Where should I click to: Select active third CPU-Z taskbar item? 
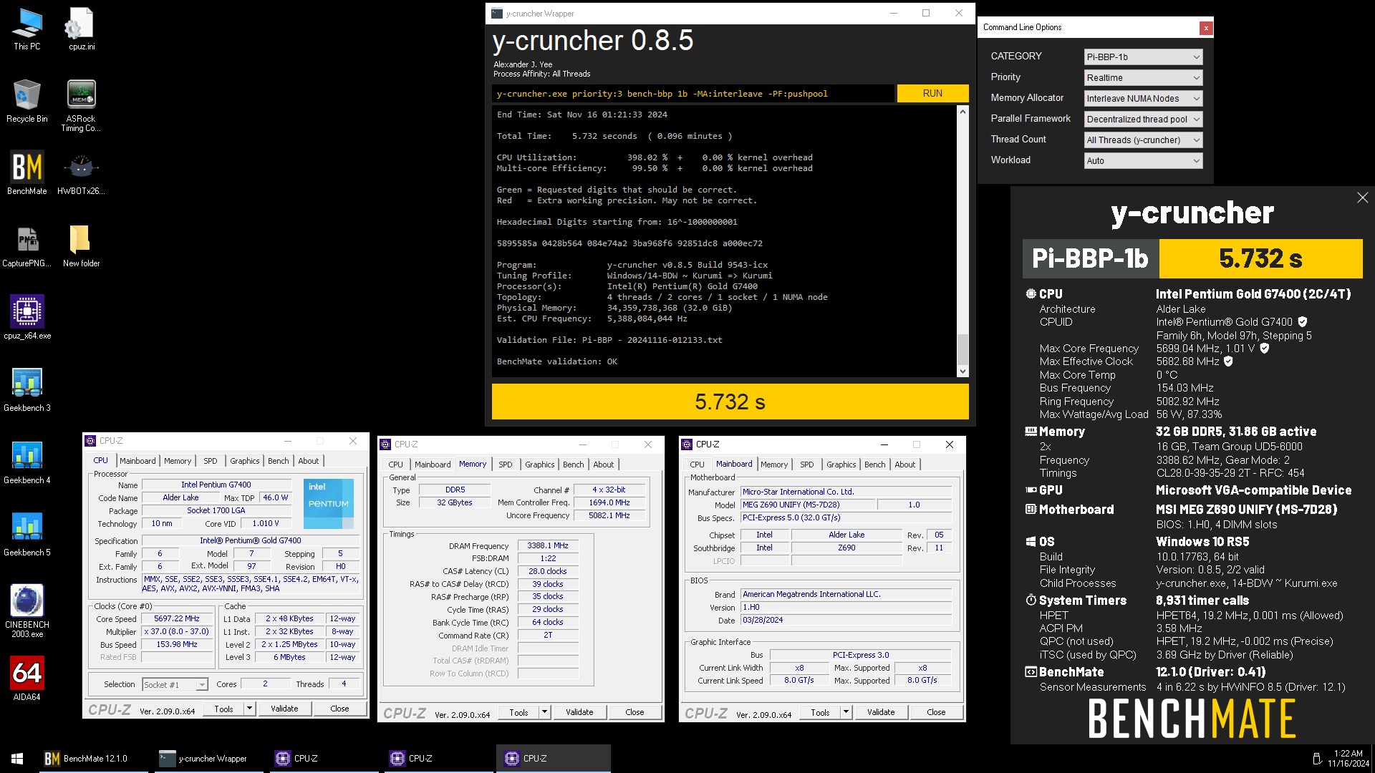(x=553, y=759)
